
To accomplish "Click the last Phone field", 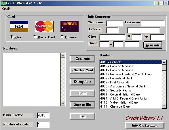I will (x=132, y=44).
